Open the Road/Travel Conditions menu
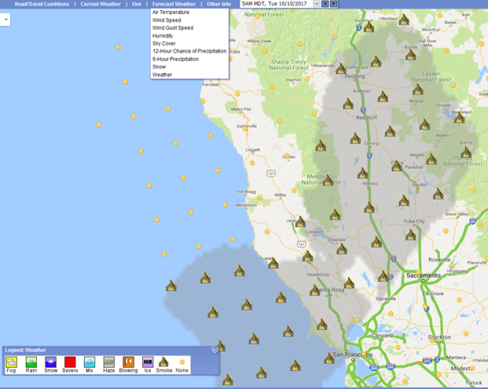Screen dimensions: 488x389 42,4
